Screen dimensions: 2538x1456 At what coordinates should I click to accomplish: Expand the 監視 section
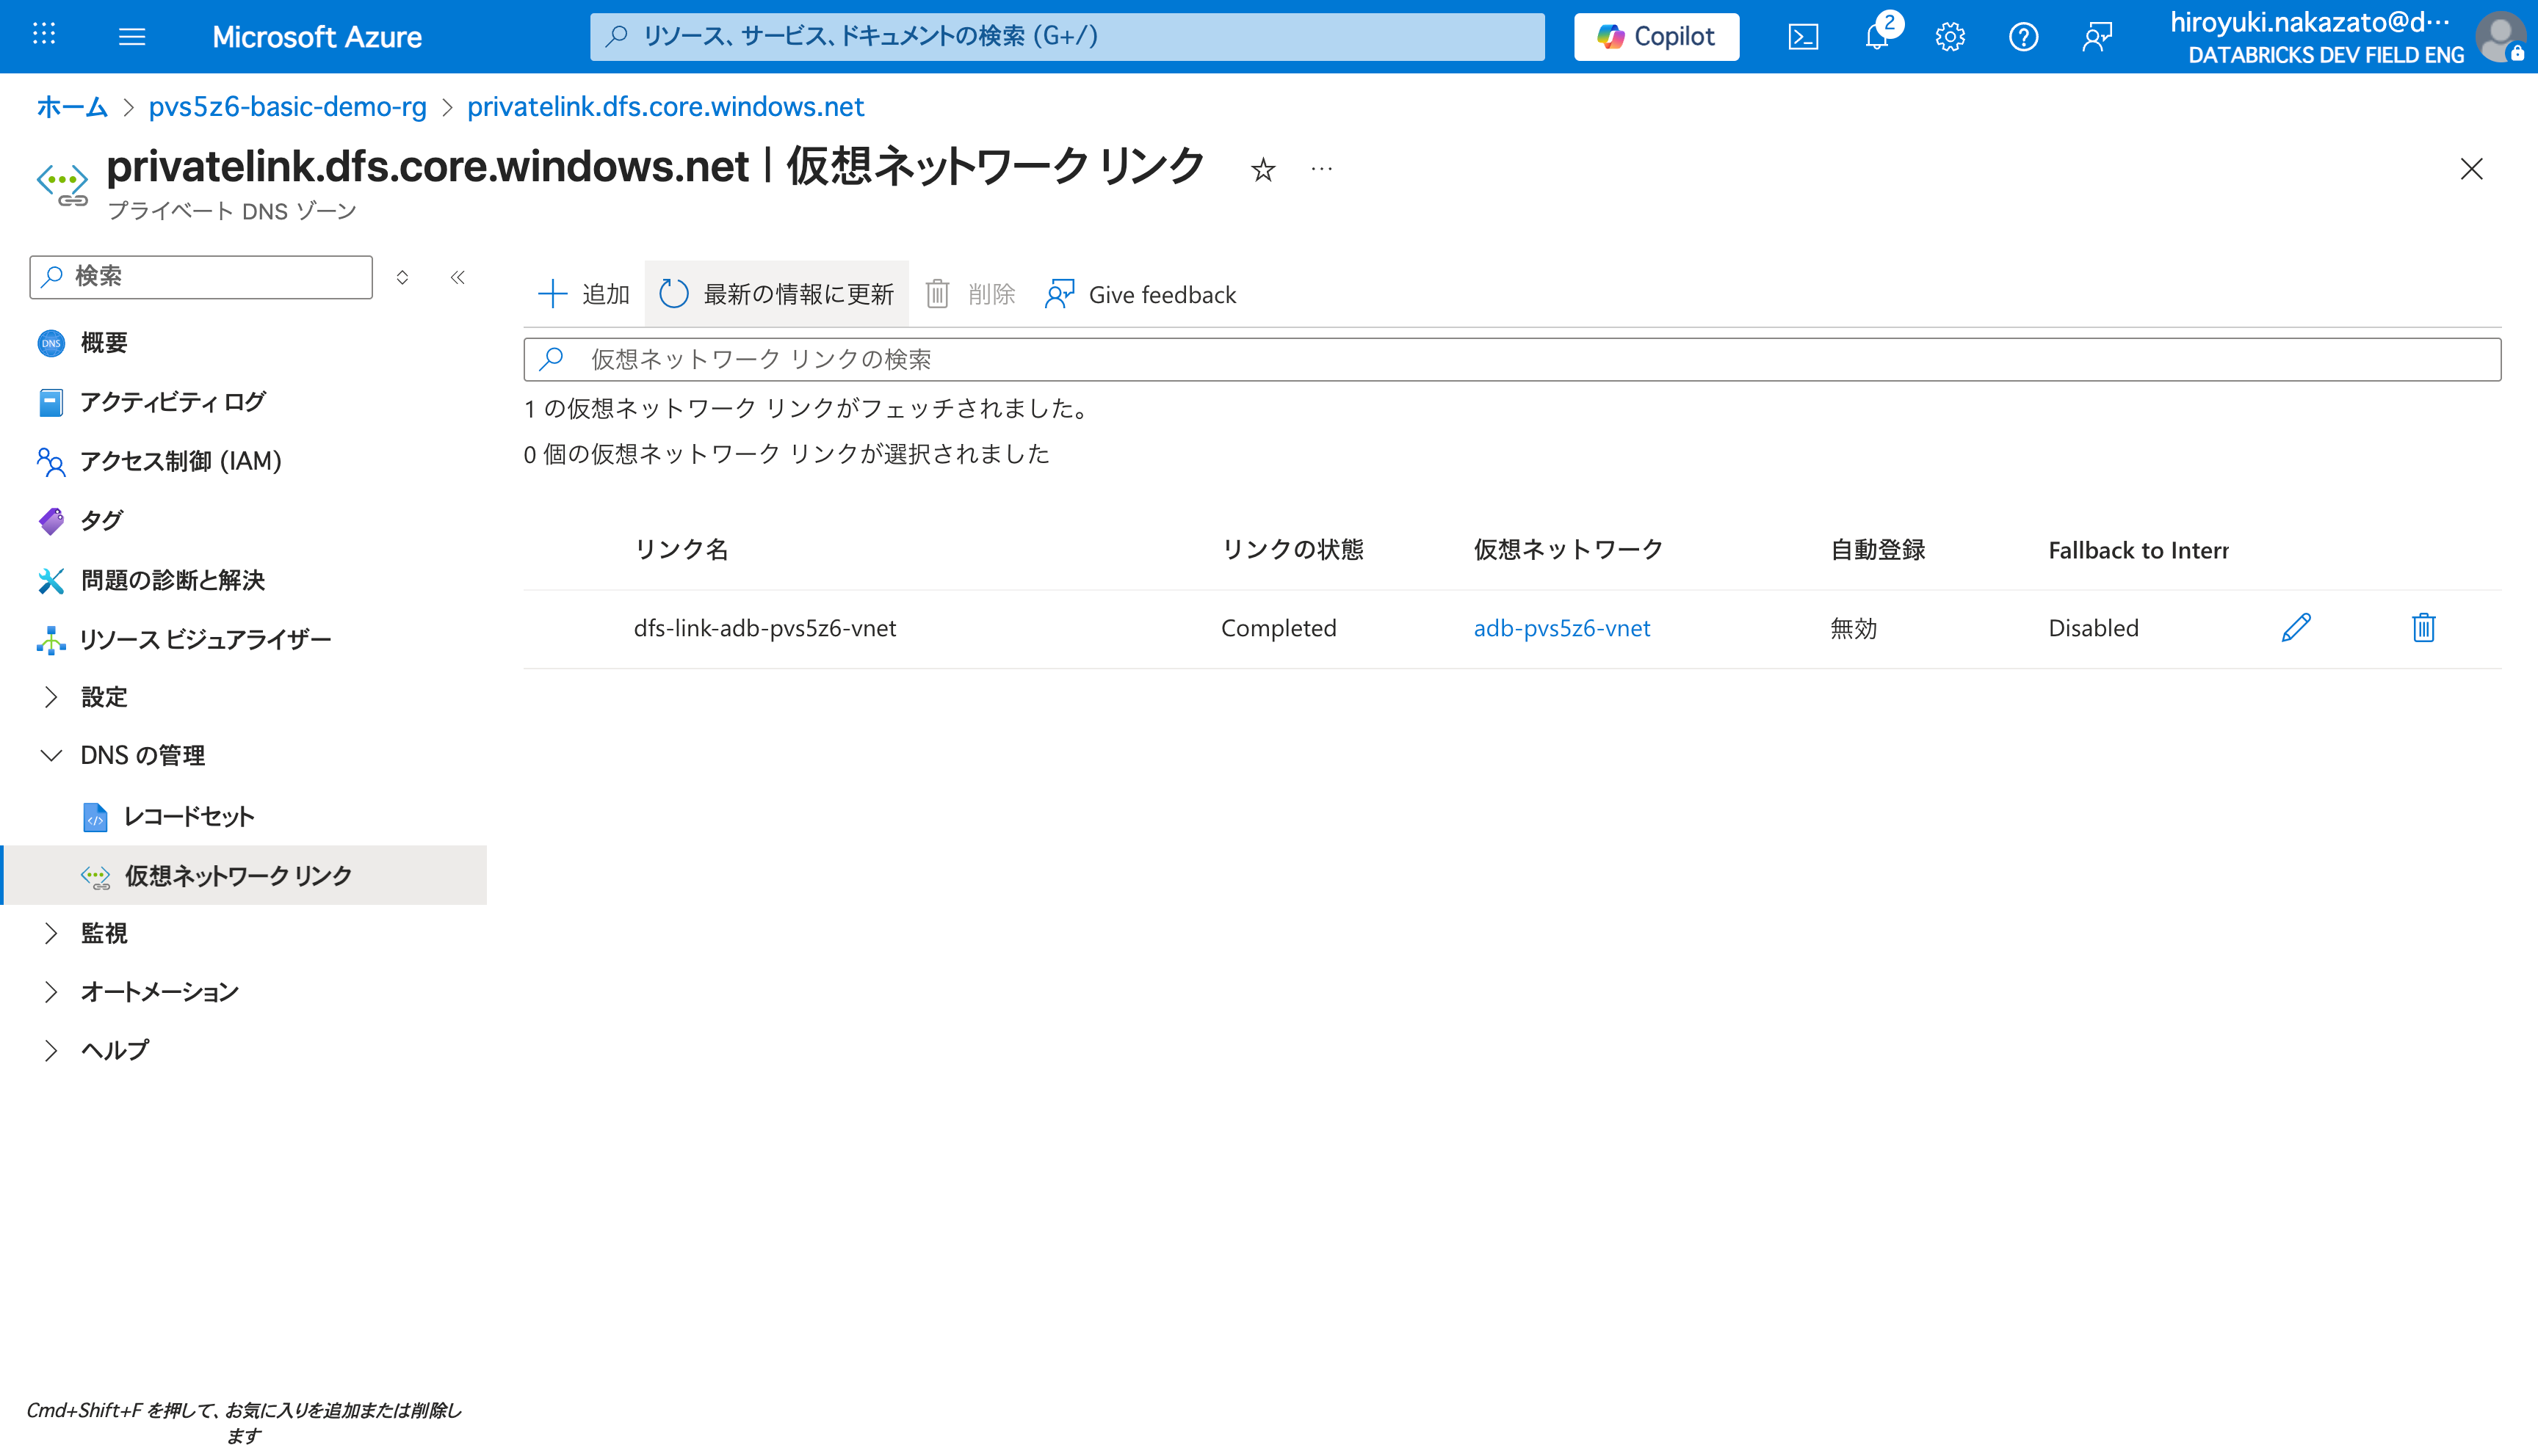pos(51,933)
